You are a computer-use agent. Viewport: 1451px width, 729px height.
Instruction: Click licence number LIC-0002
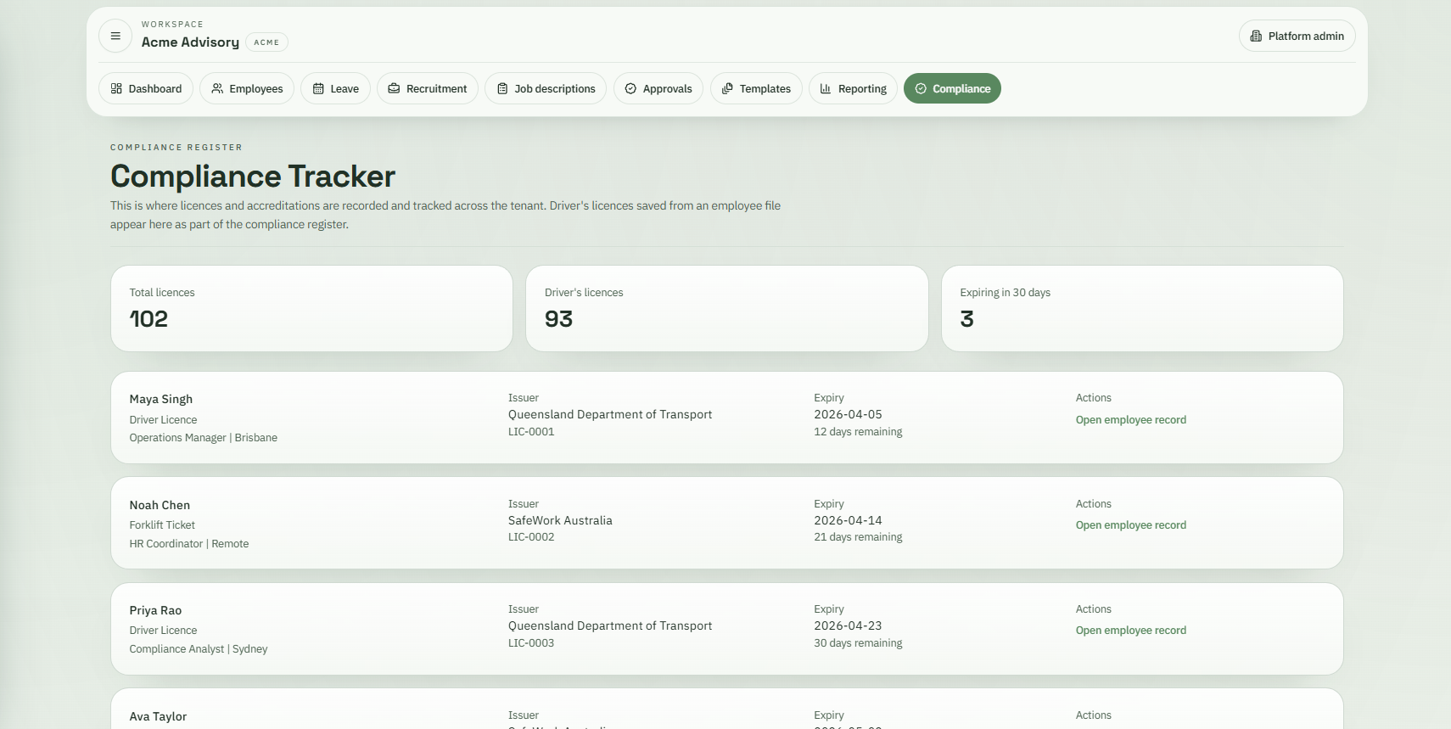coord(531,537)
